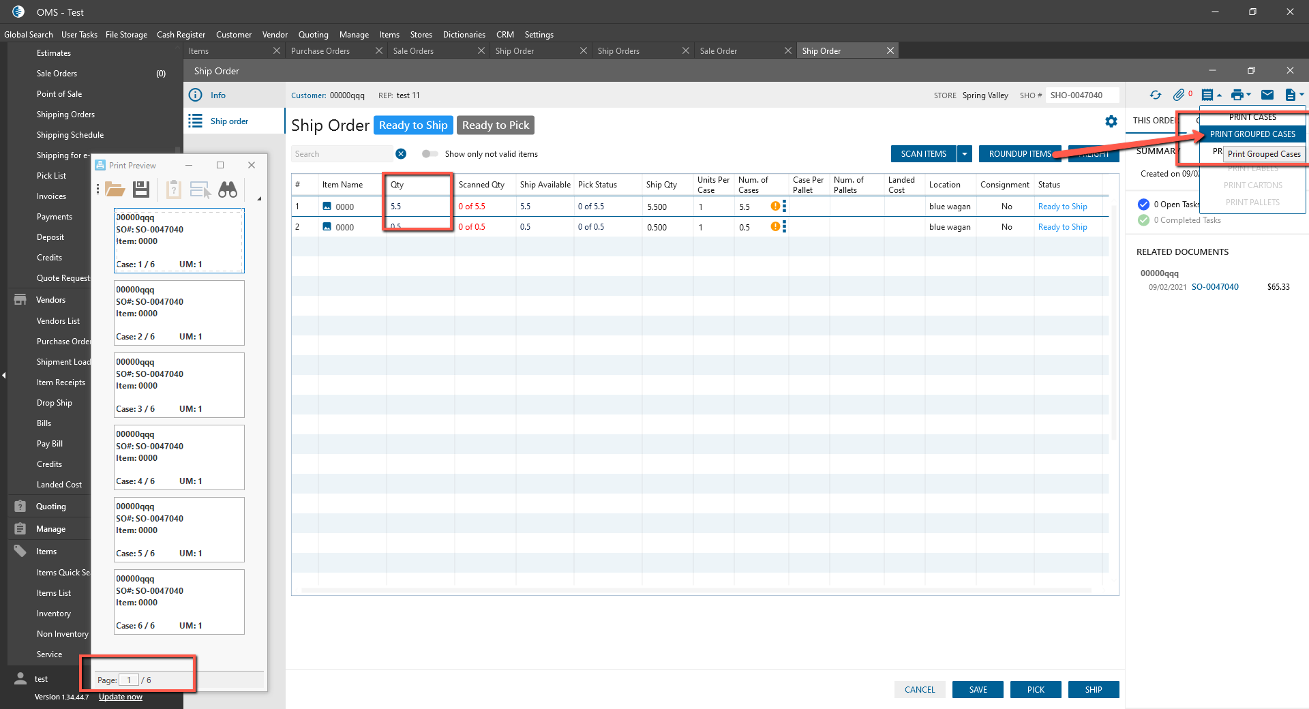Click the Quoting lock icon in sidebar
This screenshot has height=709, width=1309.
pos(20,507)
